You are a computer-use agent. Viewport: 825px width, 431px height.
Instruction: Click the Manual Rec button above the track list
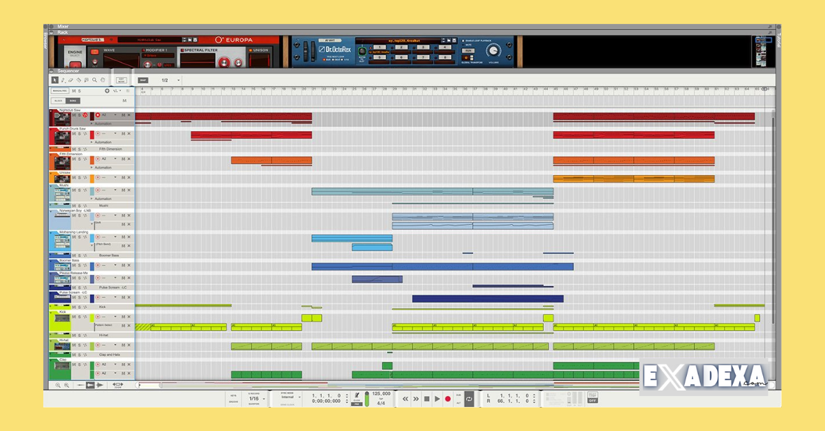[x=60, y=91]
